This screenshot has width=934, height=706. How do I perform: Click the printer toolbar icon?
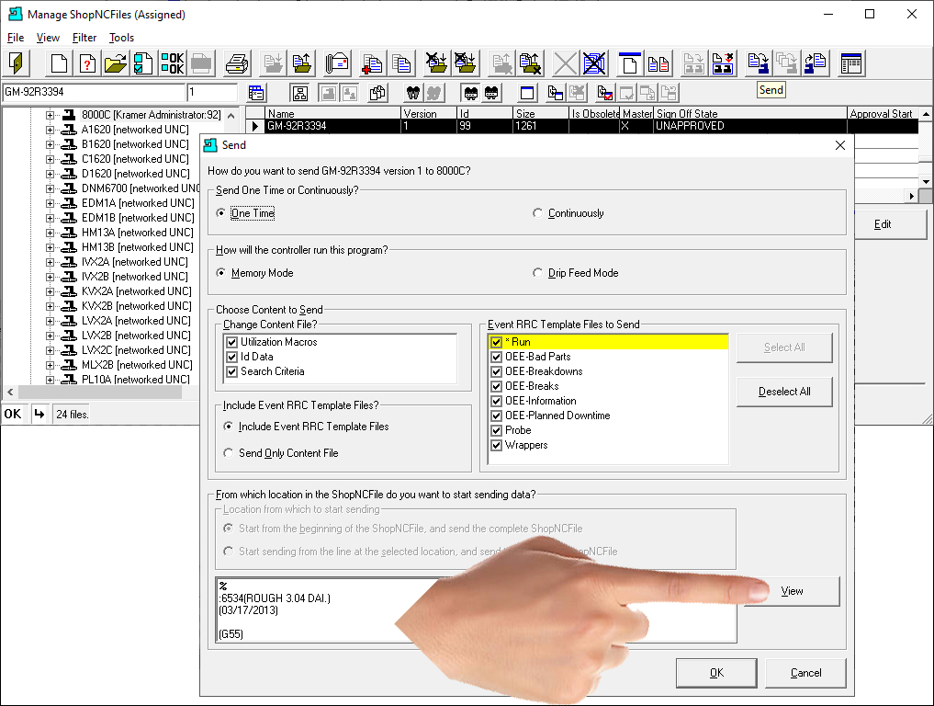(237, 63)
